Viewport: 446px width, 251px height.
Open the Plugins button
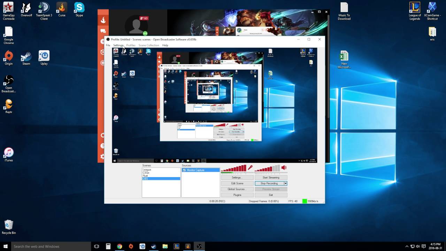[237, 195]
